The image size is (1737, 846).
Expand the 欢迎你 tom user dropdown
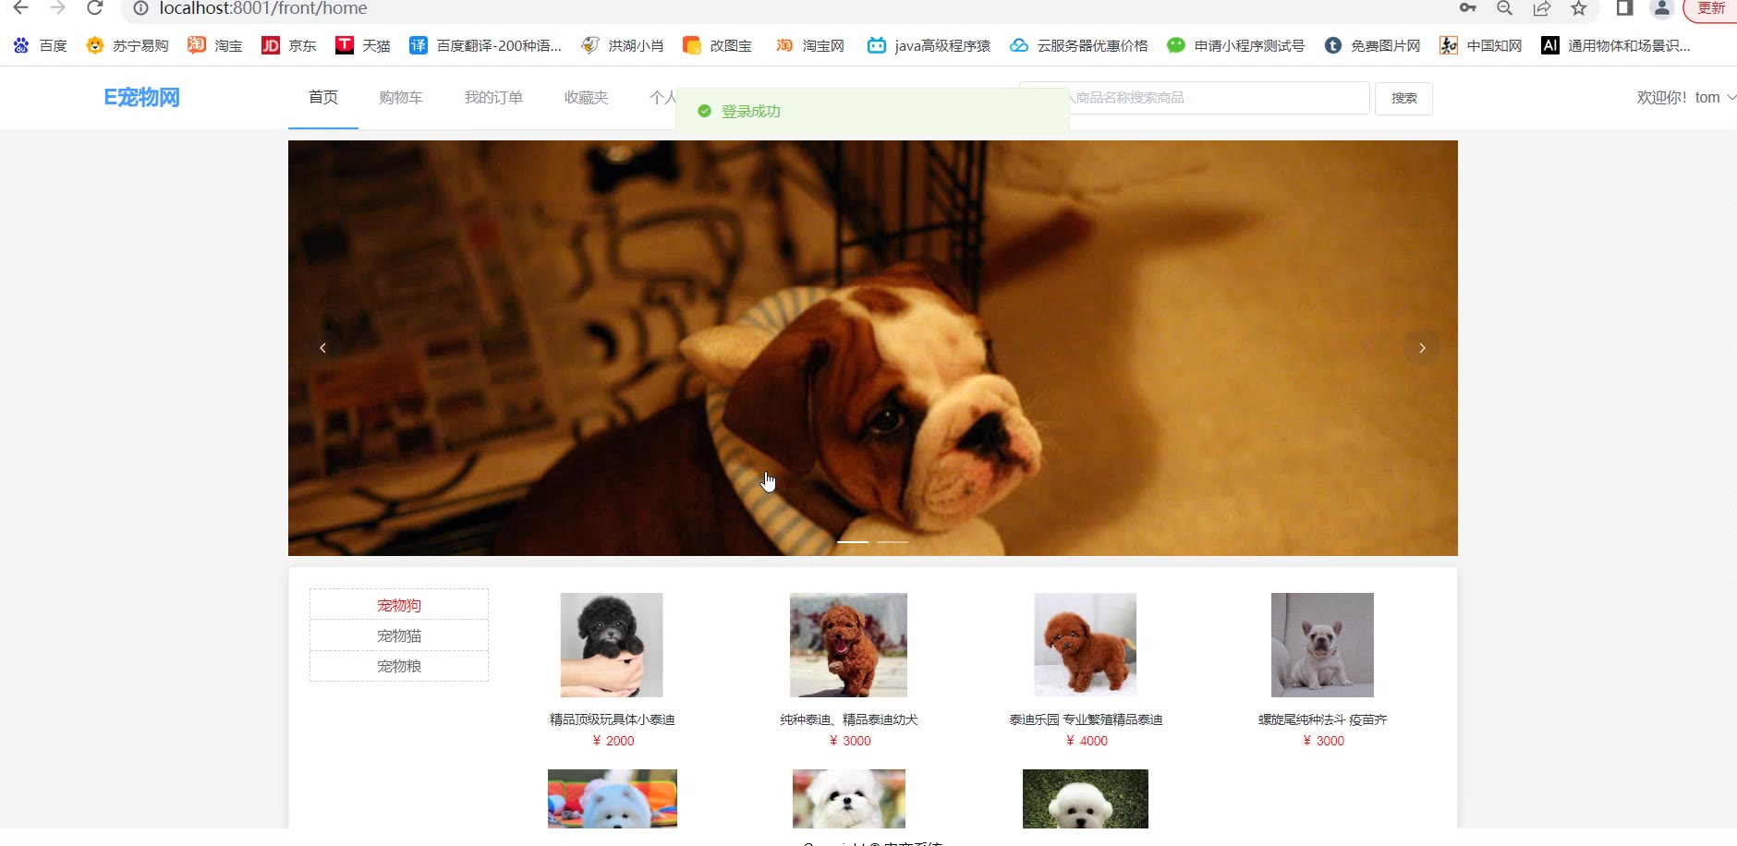coord(1685,97)
